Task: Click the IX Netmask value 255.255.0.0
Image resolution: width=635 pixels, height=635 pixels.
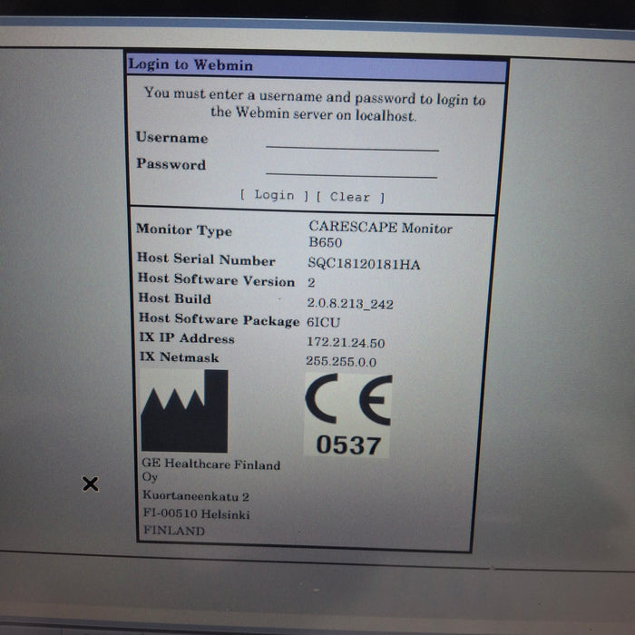Action: [x=341, y=362]
